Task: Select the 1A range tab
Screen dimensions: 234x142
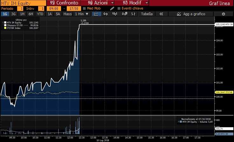Action: (x=50, y=14)
